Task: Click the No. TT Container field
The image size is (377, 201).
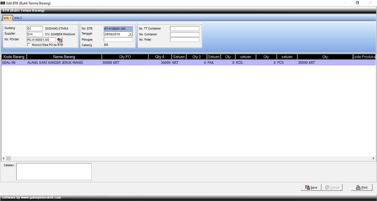Action: (184, 29)
